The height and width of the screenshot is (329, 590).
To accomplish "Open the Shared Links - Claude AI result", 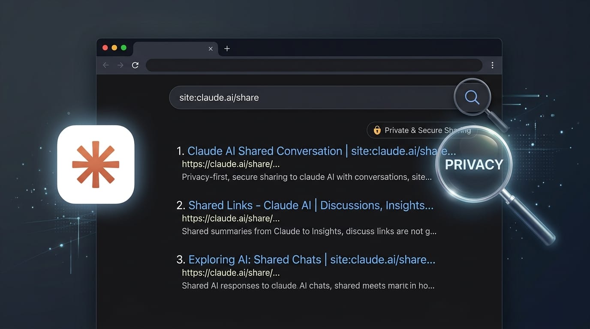I will (311, 205).
